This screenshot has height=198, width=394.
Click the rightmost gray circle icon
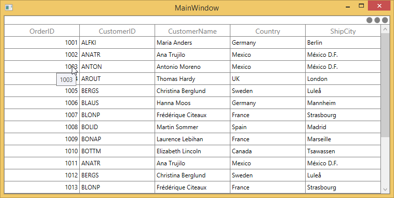(384, 20)
